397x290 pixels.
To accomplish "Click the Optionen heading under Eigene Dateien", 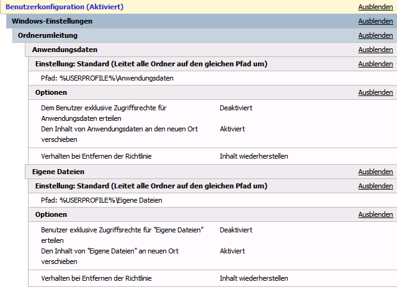I will pyautogui.click(x=51, y=214).
